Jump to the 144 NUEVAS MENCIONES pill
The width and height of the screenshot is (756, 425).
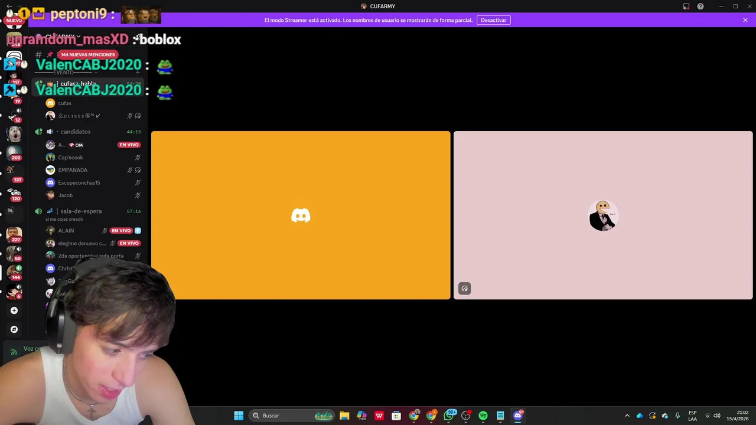point(87,54)
